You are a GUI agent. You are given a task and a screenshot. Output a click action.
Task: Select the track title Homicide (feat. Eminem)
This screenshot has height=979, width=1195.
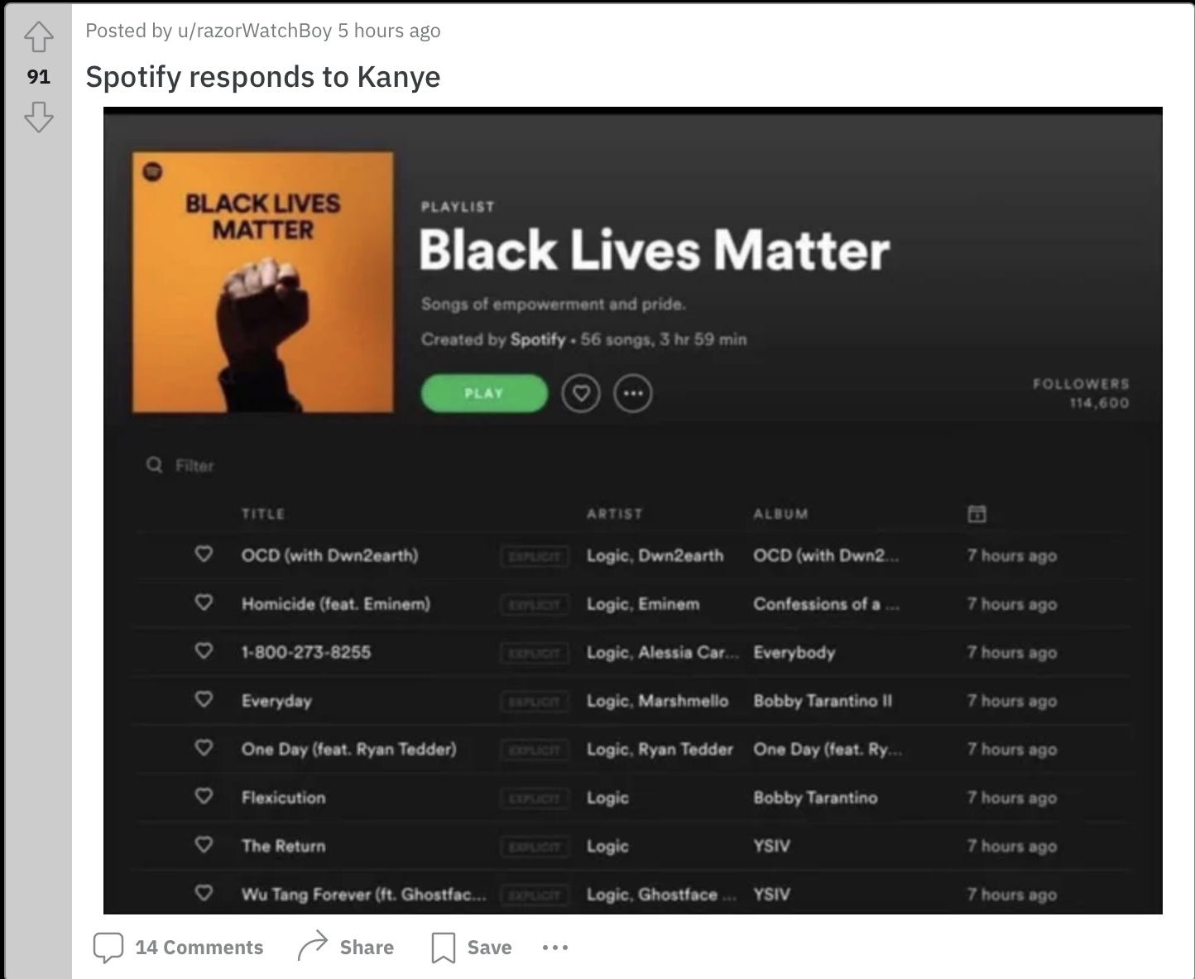(x=336, y=604)
